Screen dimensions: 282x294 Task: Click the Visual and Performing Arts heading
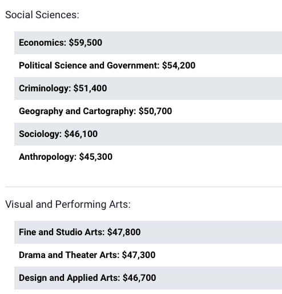click(68, 204)
